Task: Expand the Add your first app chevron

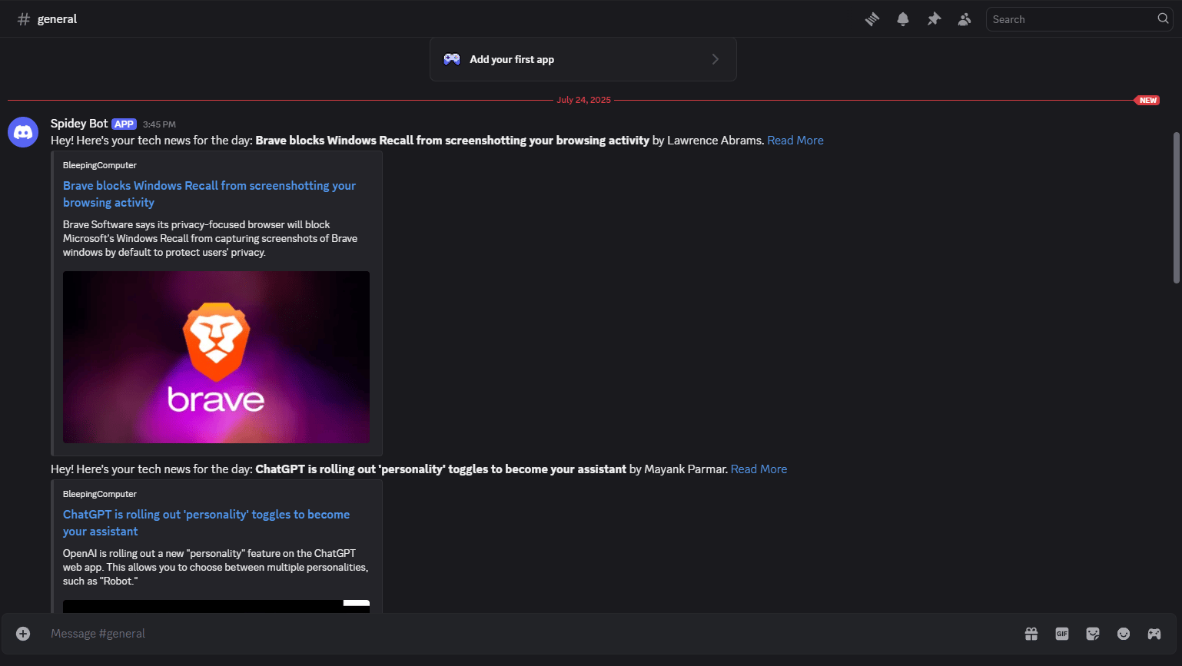Action: [x=716, y=59]
